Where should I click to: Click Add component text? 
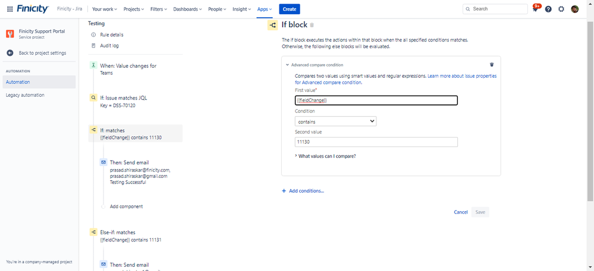point(126,206)
